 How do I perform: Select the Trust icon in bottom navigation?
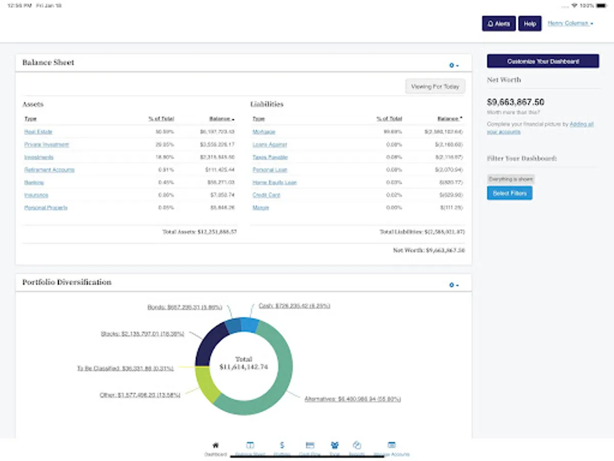(x=334, y=445)
